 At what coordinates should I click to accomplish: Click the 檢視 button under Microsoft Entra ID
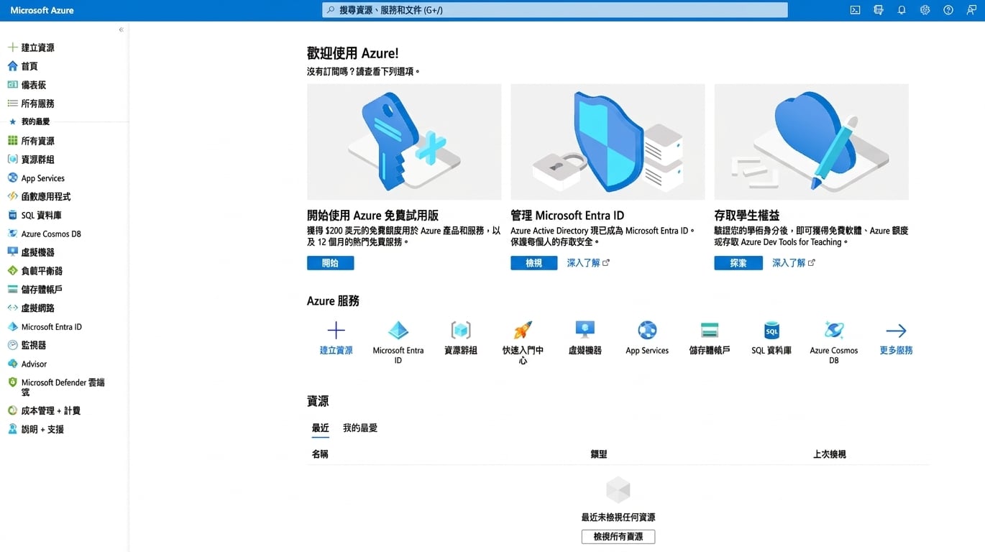click(x=533, y=263)
